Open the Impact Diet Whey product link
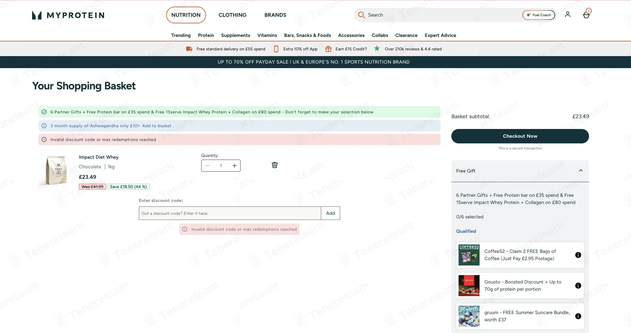 pyautogui.click(x=99, y=157)
